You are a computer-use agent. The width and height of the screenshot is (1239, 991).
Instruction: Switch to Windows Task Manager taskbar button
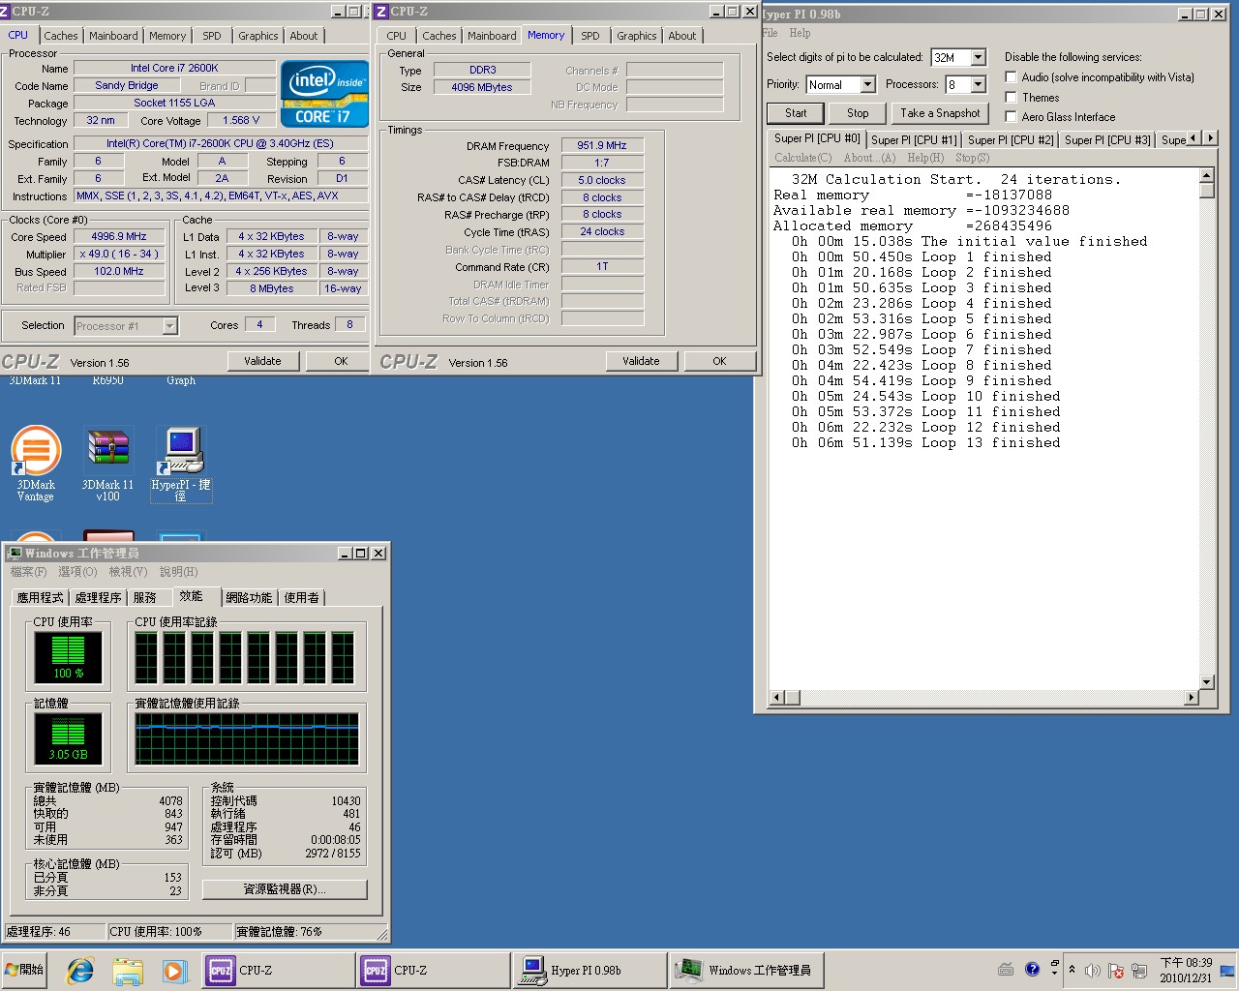(745, 970)
